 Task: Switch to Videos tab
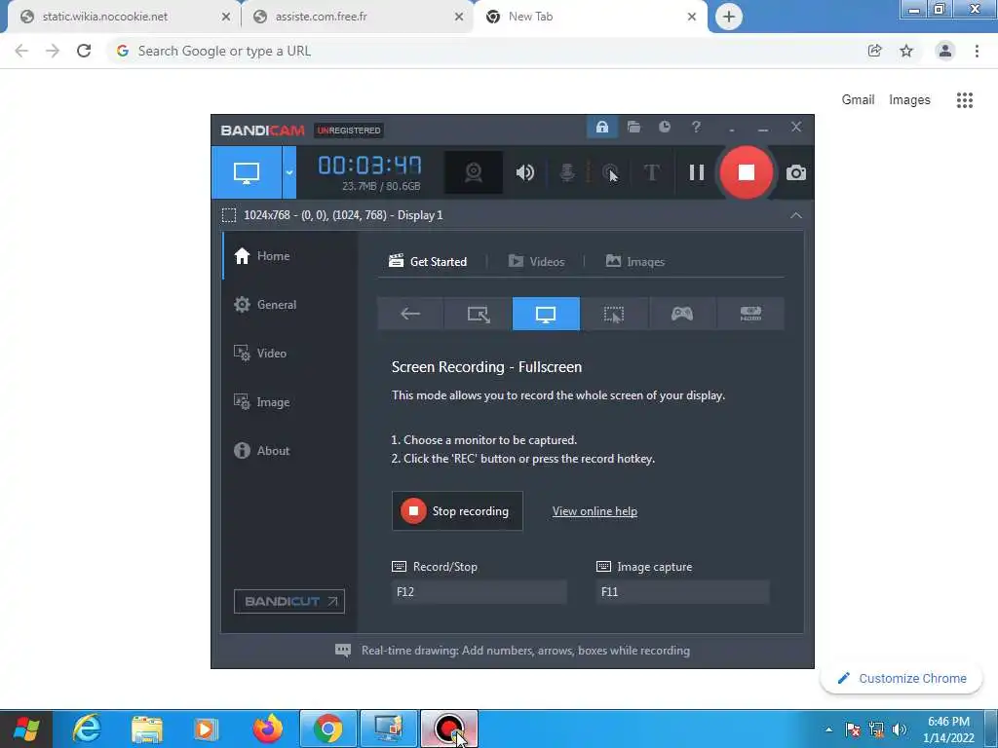point(537,261)
